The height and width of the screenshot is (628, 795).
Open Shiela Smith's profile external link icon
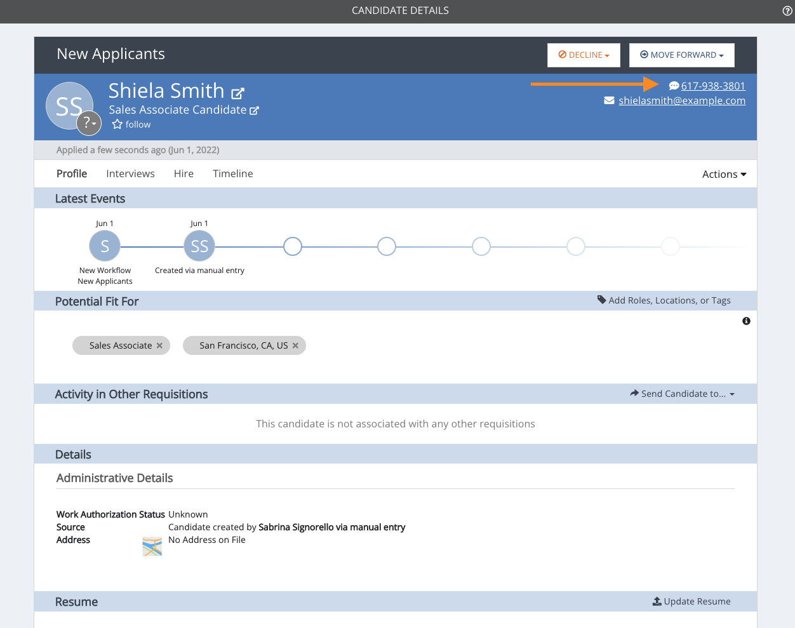click(237, 93)
